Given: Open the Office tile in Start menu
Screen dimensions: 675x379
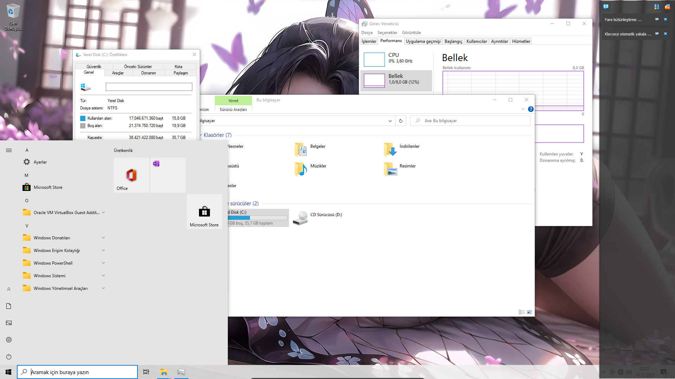Looking at the screenshot, I should click(132, 175).
